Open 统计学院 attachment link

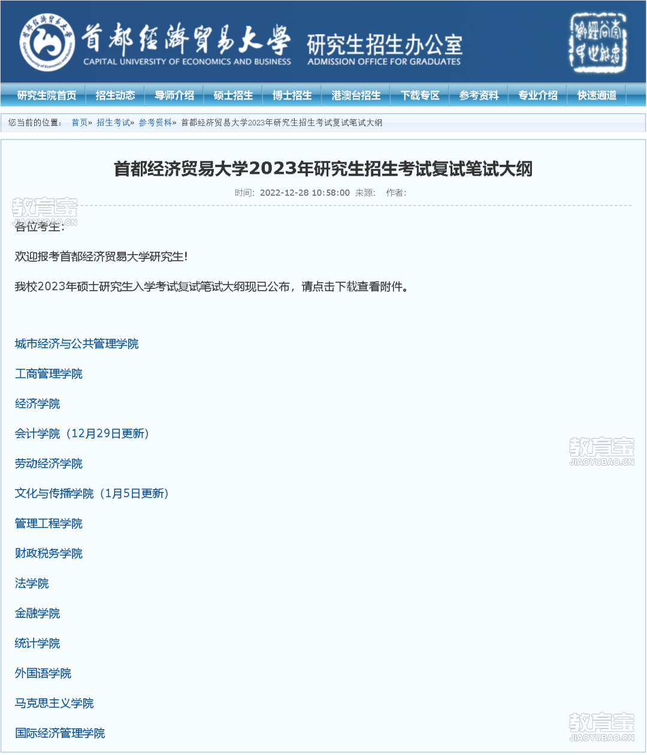[38, 644]
